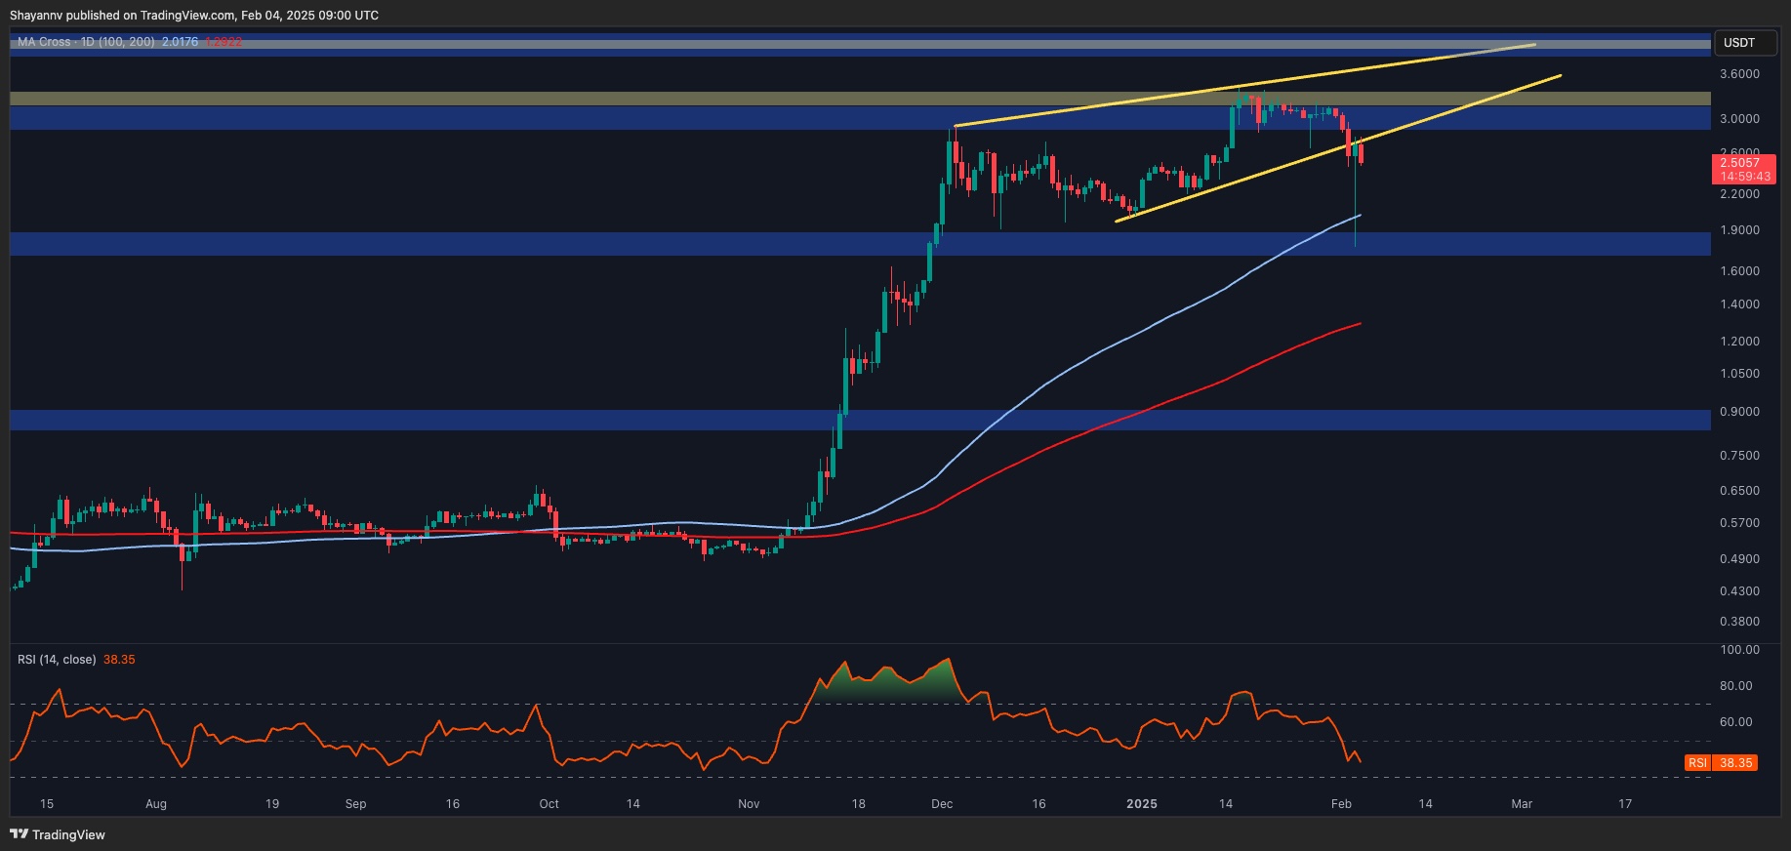Image resolution: width=1791 pixels, height=851 pixels.
Task: Click the Nov label on the time axis
Action: click(x=749, y=804)
